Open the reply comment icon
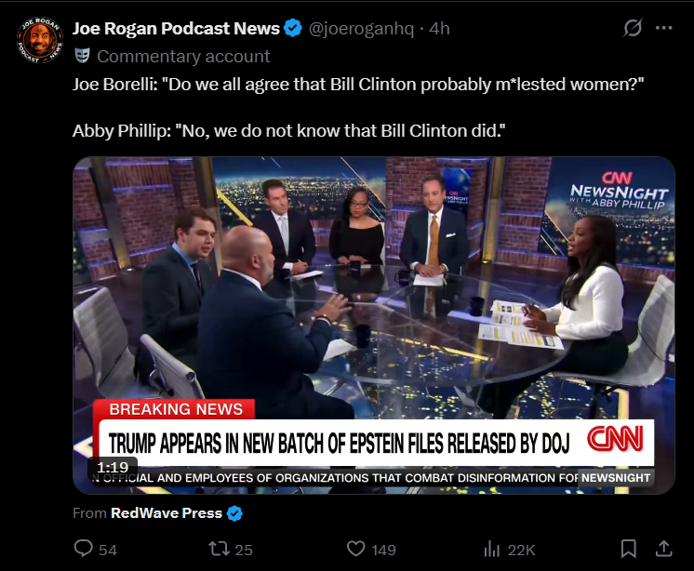 pyautogui.click(x=83, y=549)
